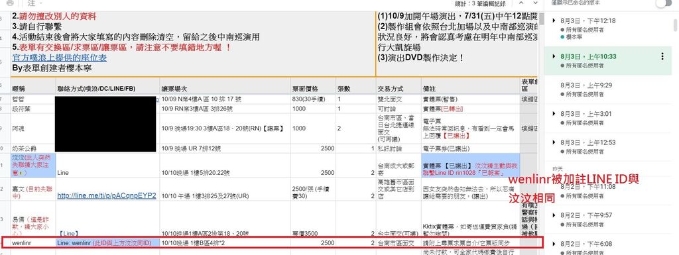
Task: Select cell 830(30手續) price
Action: click(x=313, y=99)
